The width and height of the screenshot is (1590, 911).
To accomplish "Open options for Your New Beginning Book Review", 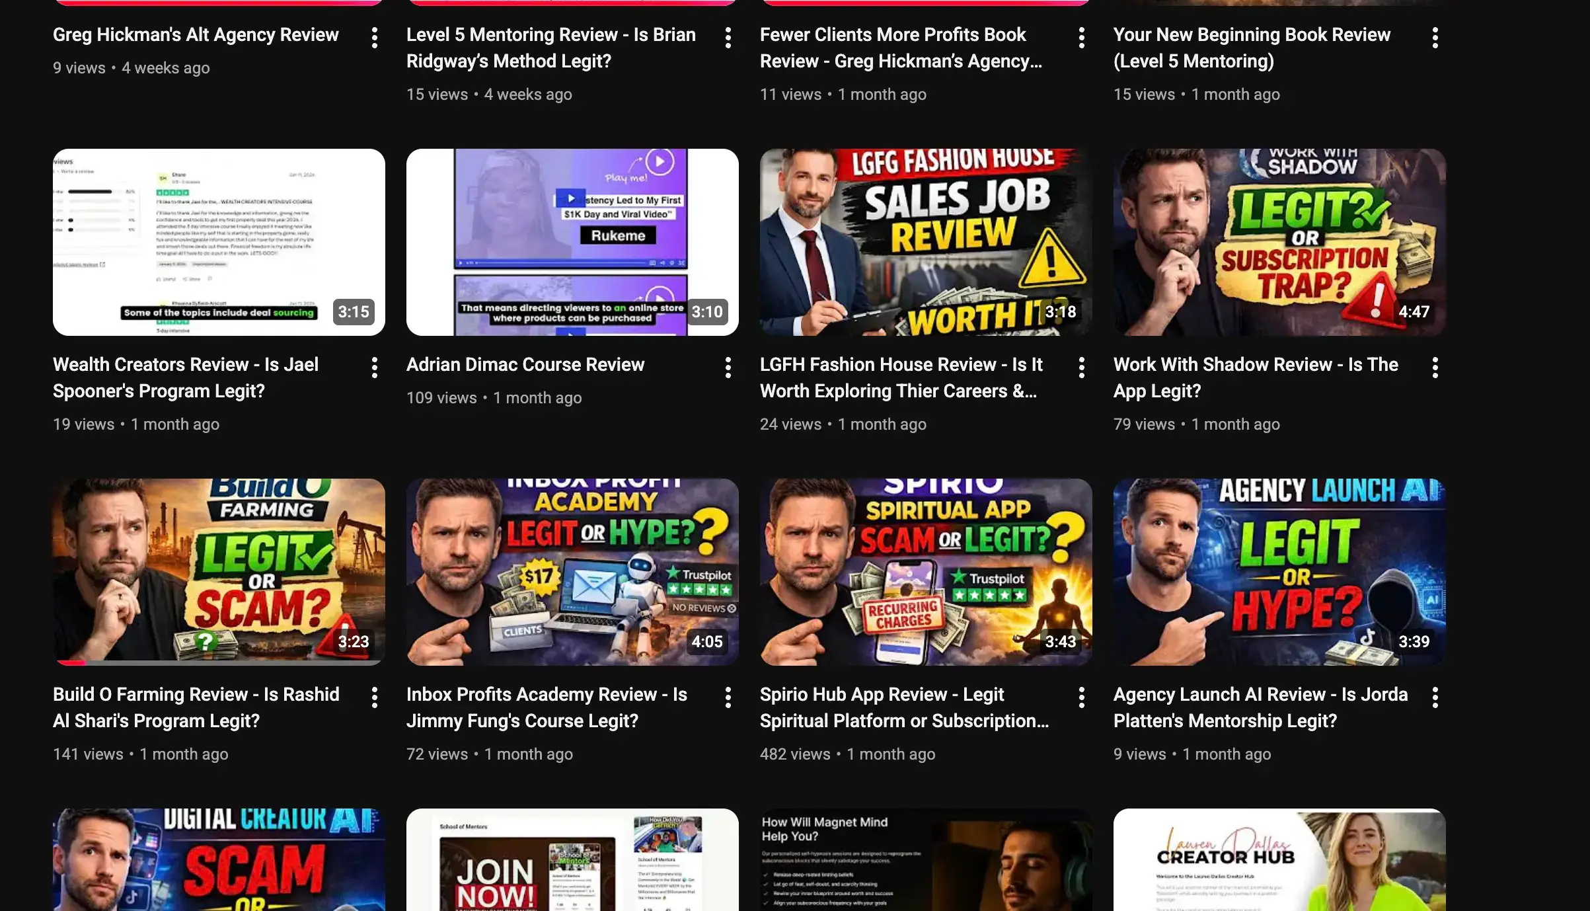I will 1435,38.
